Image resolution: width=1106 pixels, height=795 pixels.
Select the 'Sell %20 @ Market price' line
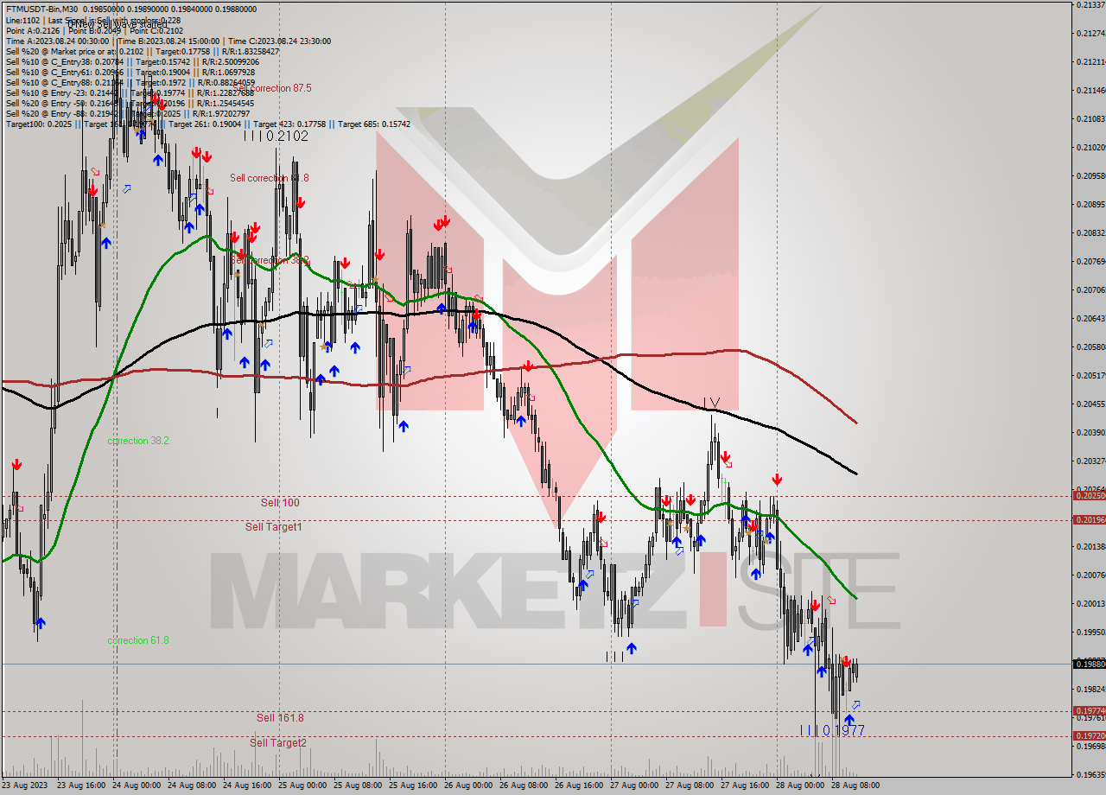(x=143, y=51)
